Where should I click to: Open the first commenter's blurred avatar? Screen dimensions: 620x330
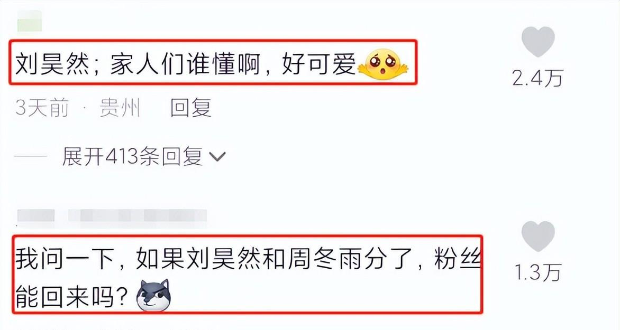30,21
